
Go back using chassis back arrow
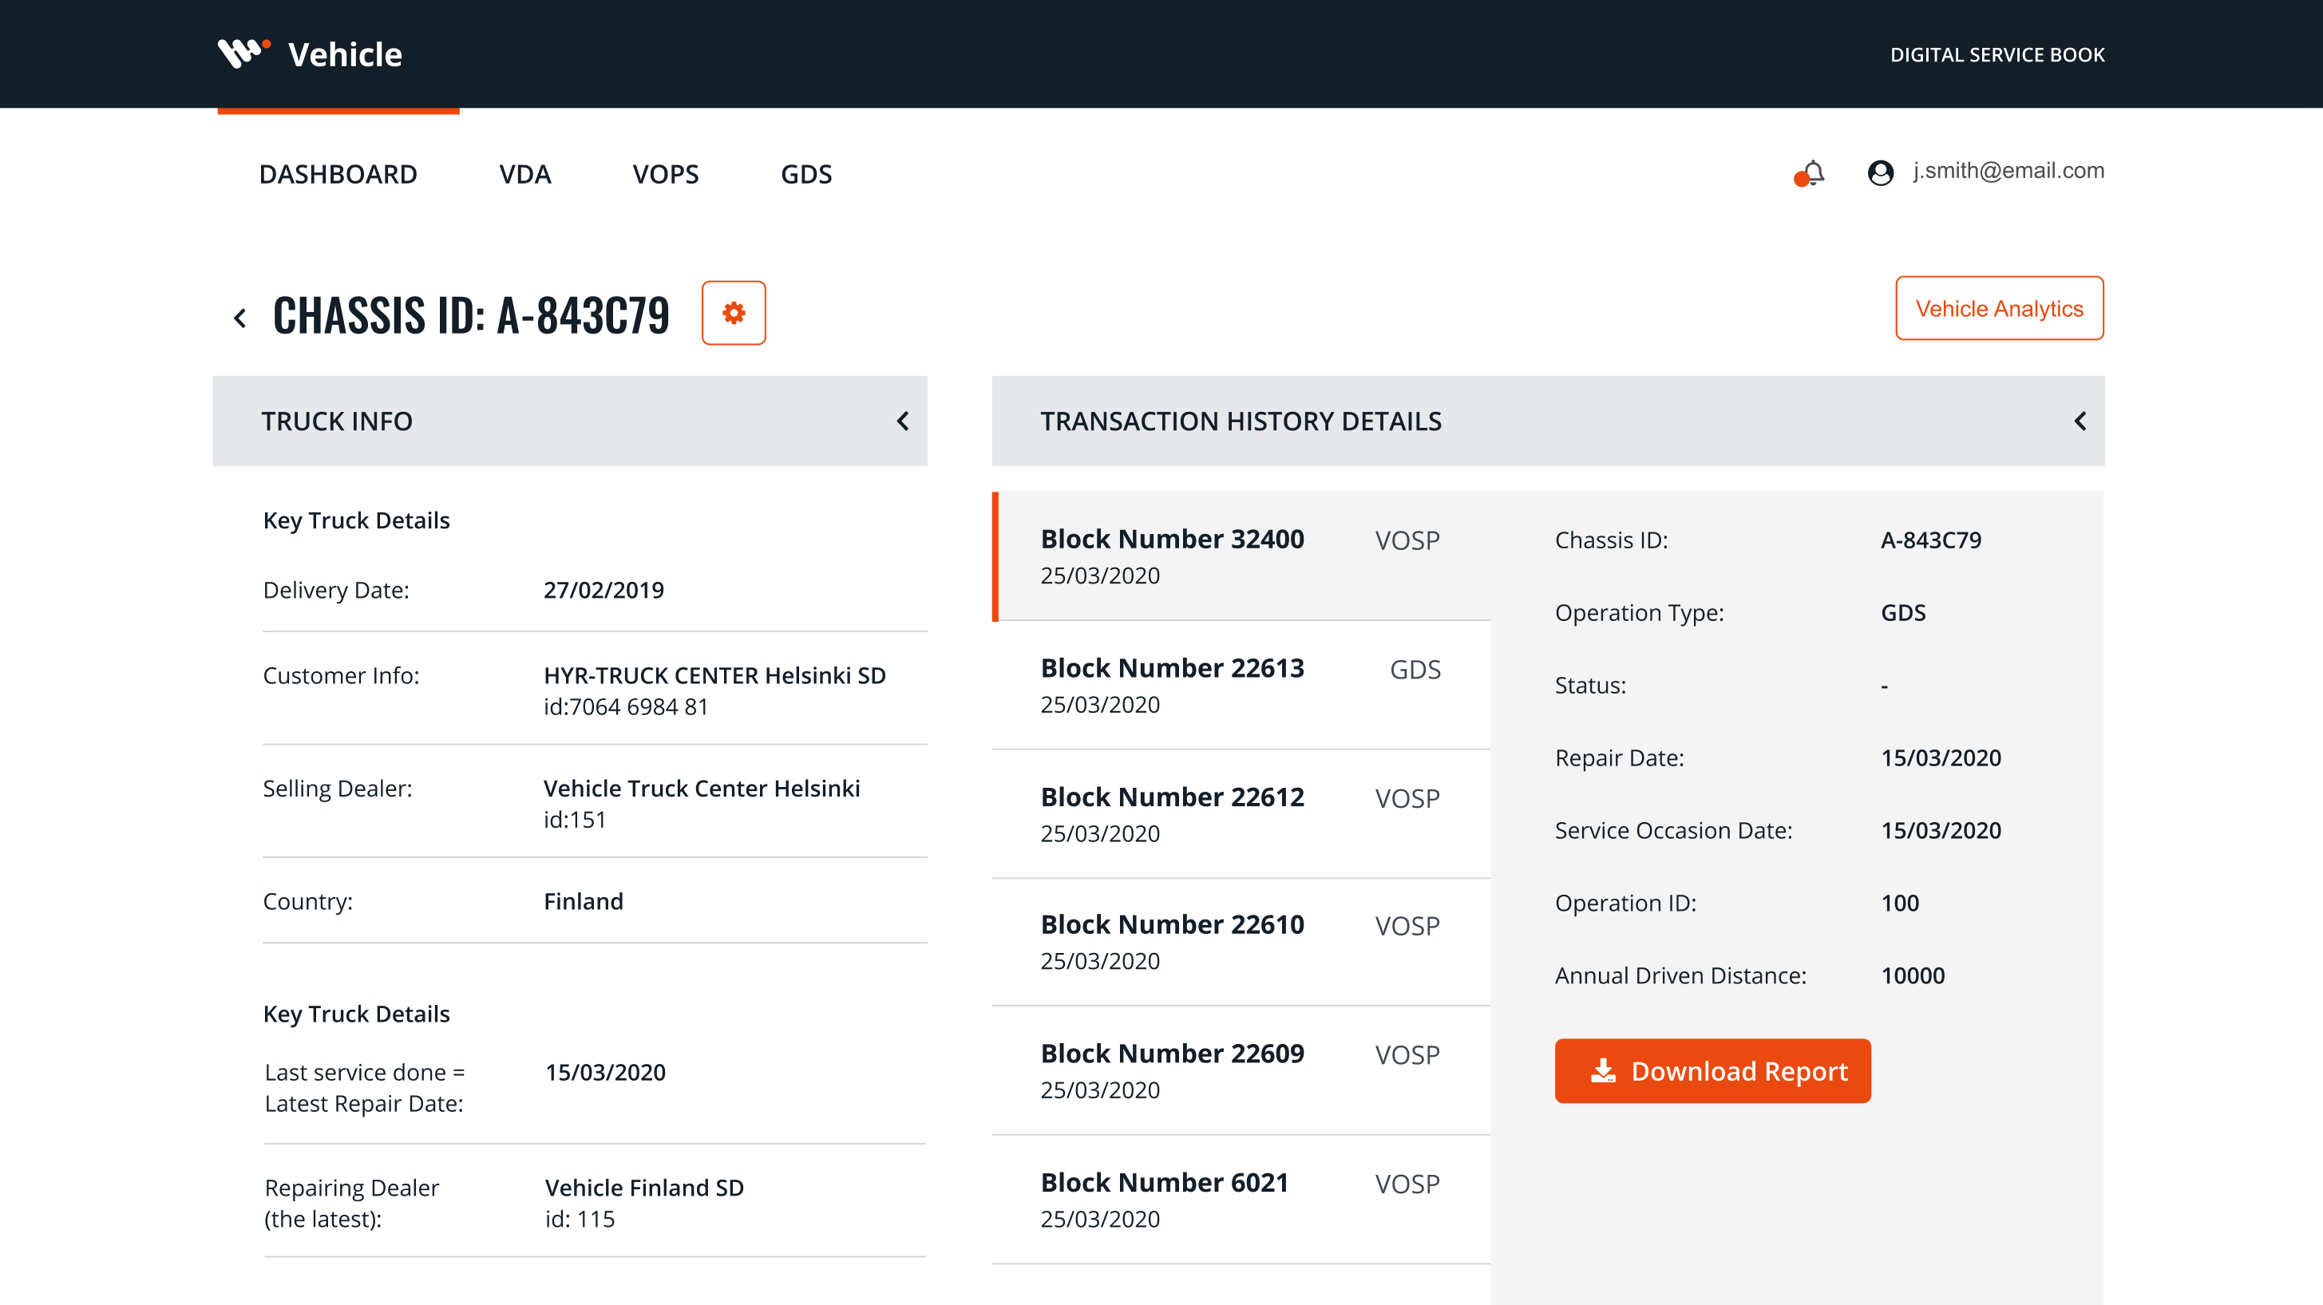(239, 318)
